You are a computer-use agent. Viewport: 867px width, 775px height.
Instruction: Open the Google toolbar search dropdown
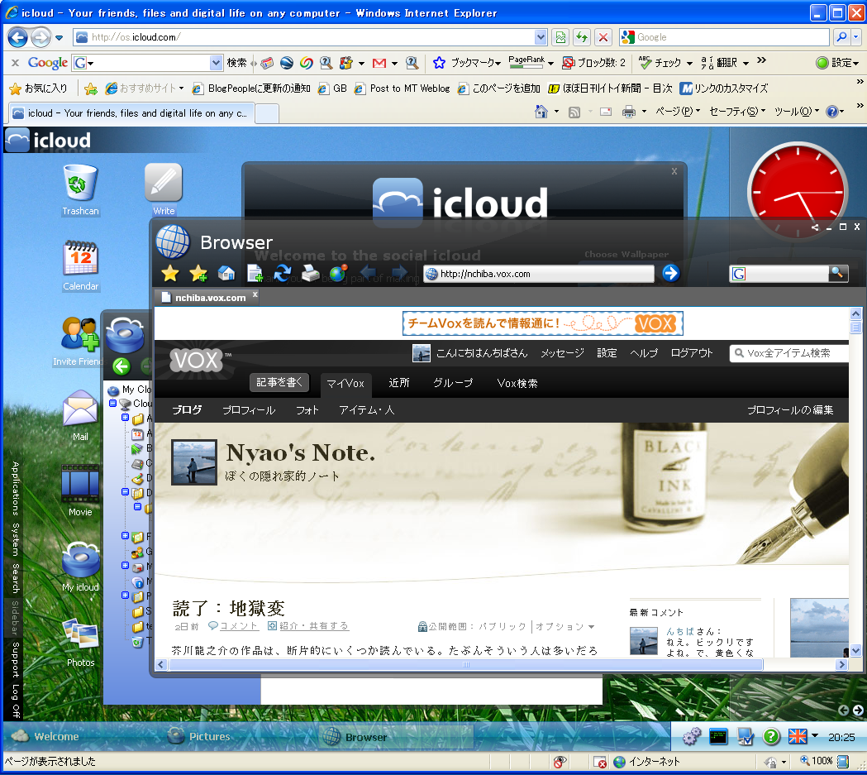point(217,63)
